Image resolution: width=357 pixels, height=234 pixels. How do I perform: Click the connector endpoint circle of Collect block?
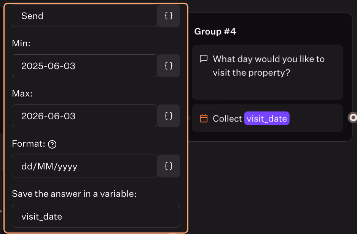353,118
